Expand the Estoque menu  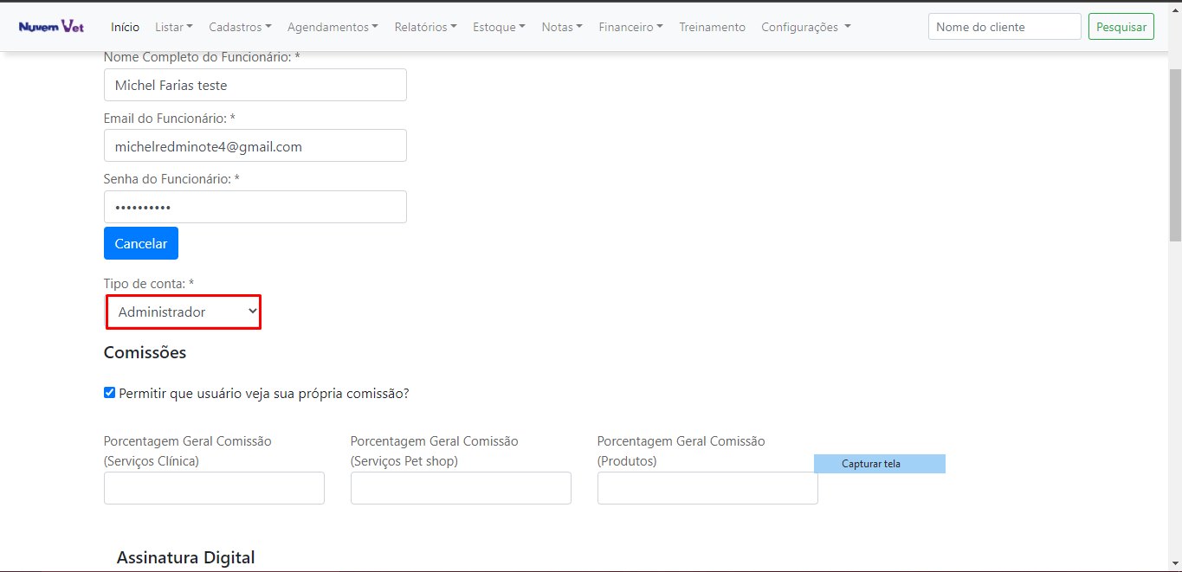[499, 27]
